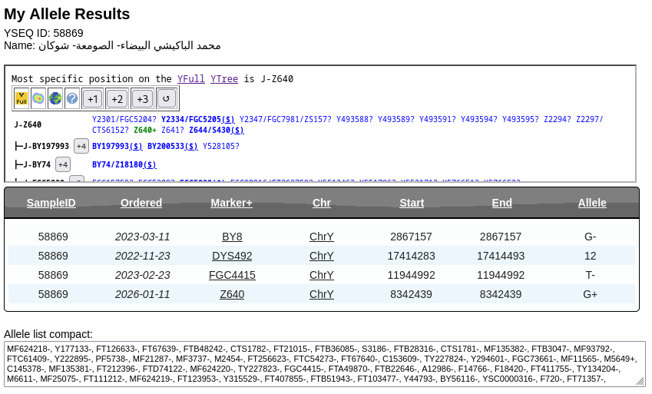Click the Z641? SNP

tap(173, 131)
